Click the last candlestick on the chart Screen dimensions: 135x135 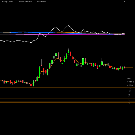[125, 67]
